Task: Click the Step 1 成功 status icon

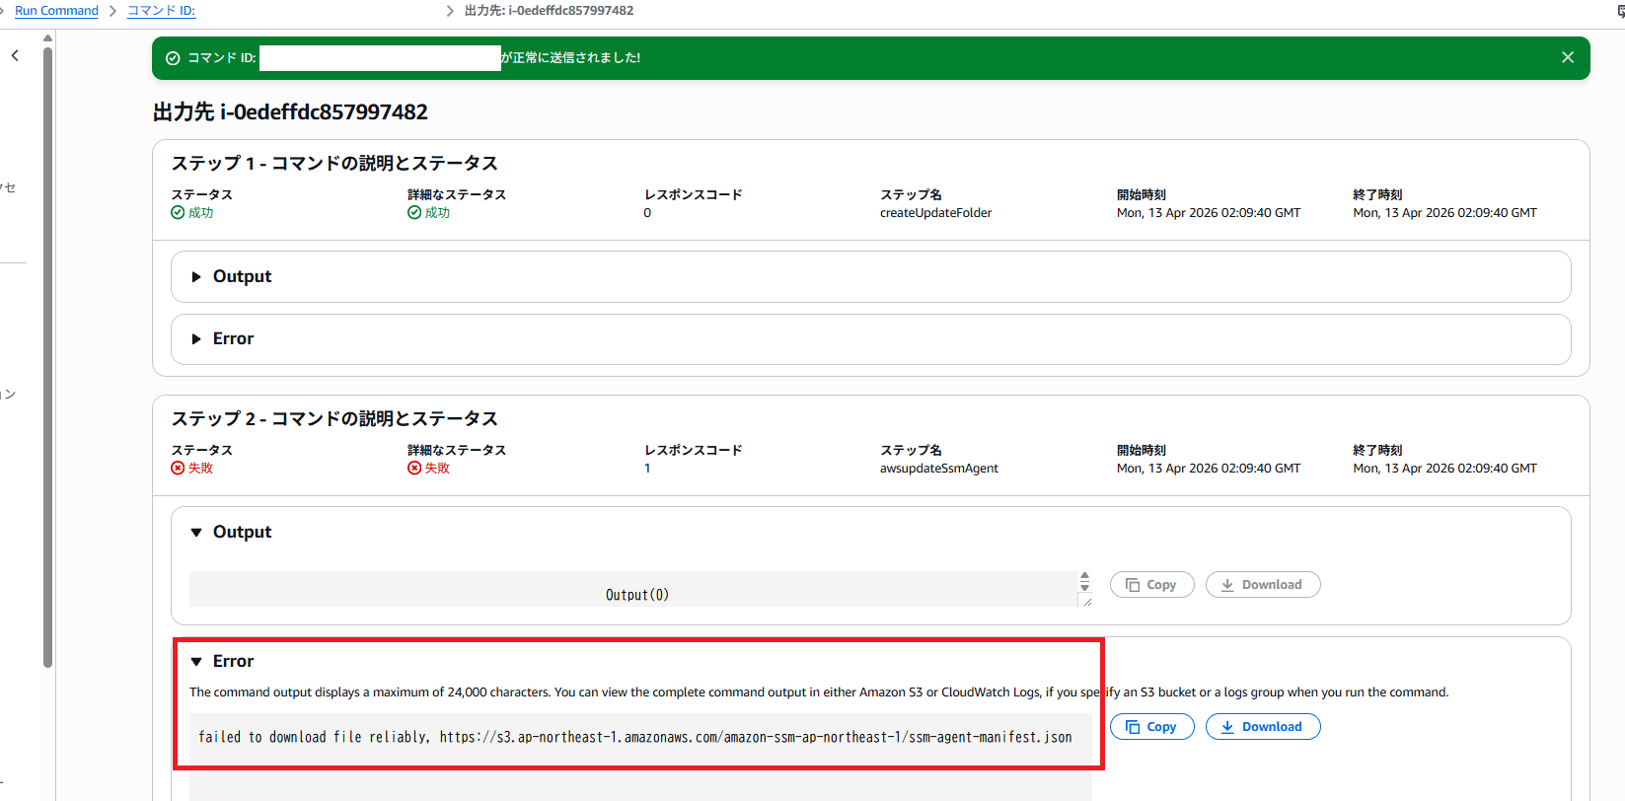Action: pyautogui.click(x=178, y=213)
